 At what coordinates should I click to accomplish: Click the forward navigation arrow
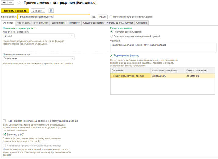tap(11, 3)
